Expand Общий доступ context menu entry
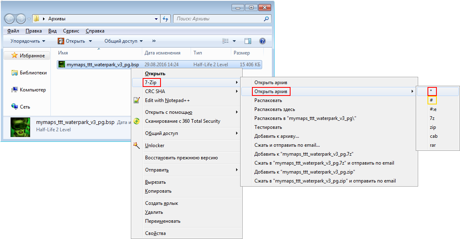 tap(187, 133)
